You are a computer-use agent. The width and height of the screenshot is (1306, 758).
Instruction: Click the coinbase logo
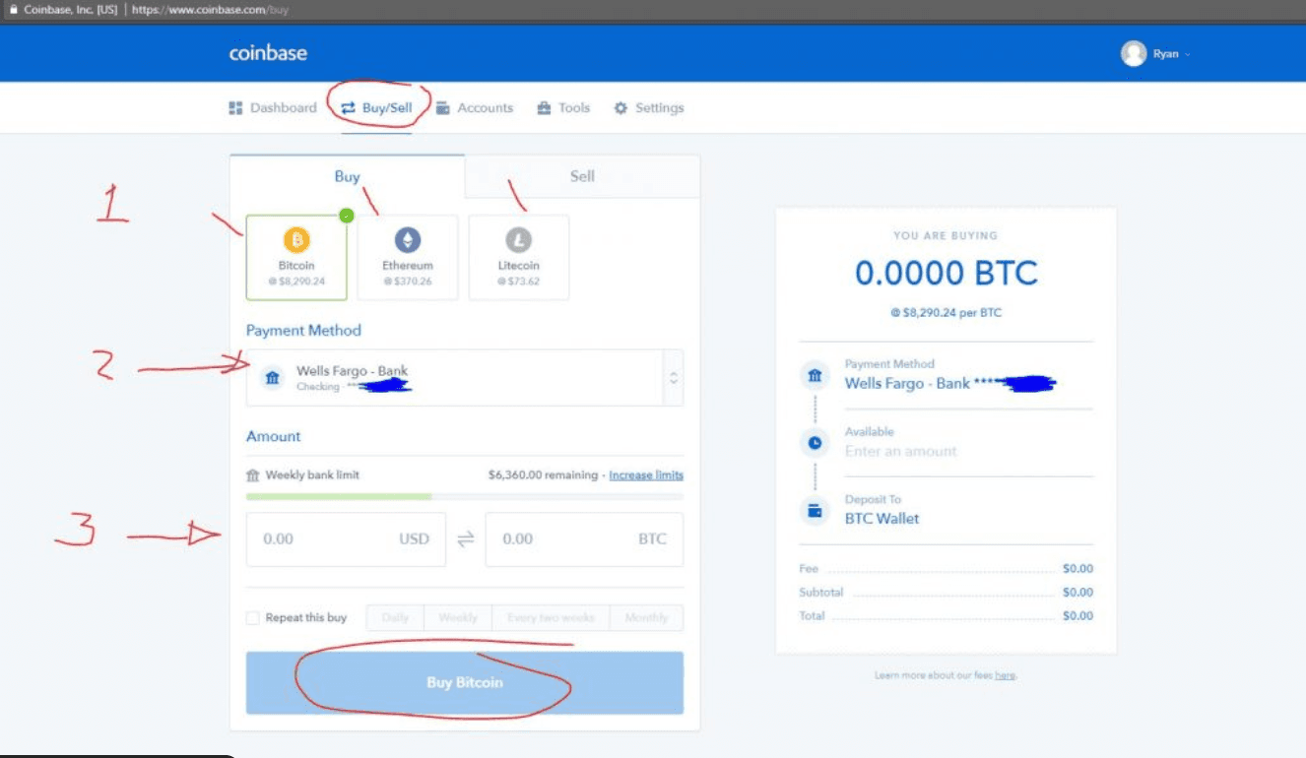click(268, 53)
